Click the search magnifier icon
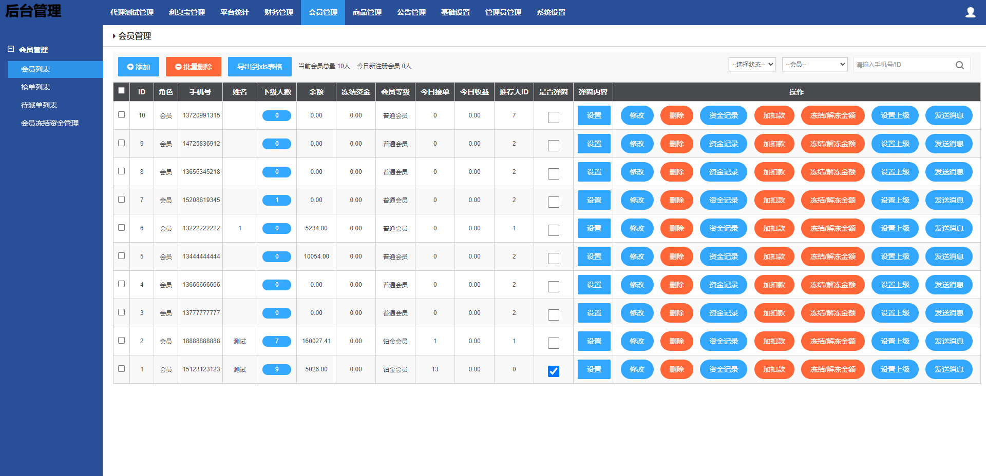 click(959, 65)
